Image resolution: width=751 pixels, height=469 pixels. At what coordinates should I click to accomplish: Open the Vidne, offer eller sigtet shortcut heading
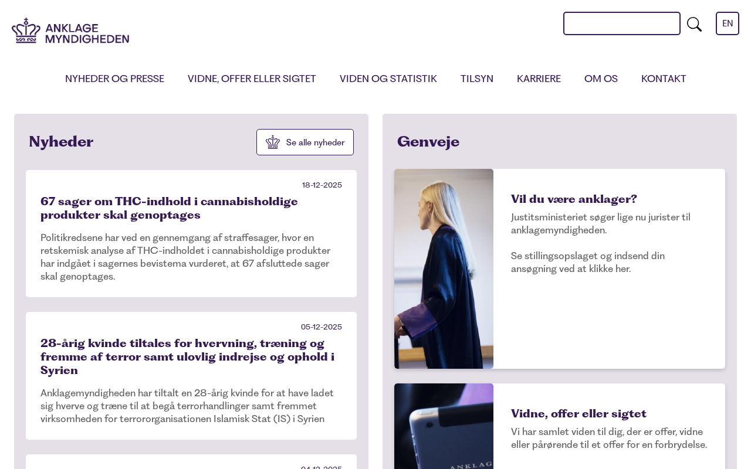click(x=579, y=413)
